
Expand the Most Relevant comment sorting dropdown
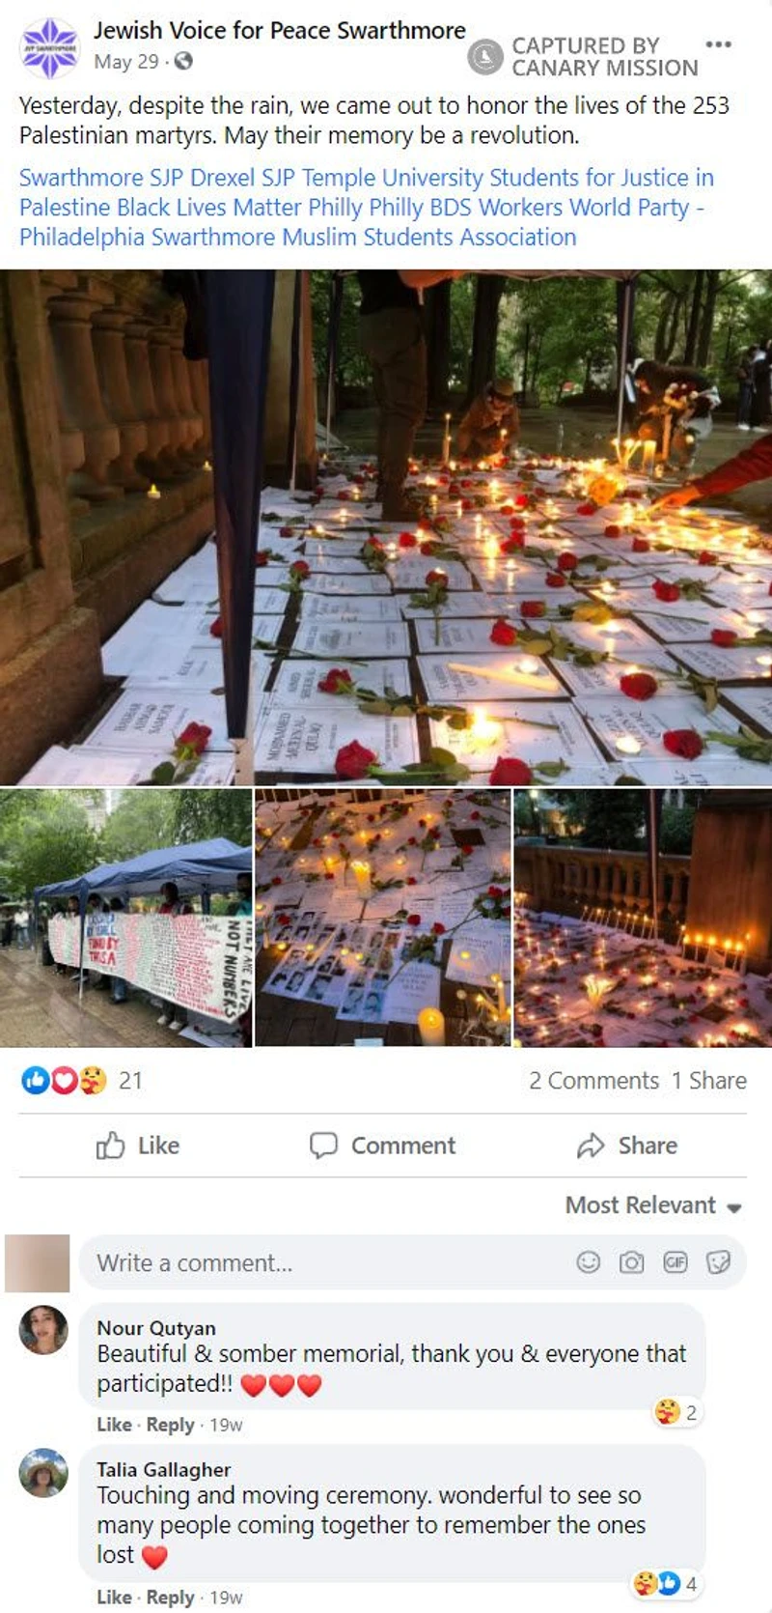pos(653,1205)
